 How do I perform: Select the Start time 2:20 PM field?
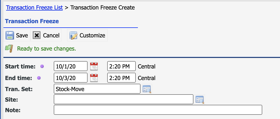point(121,66)
